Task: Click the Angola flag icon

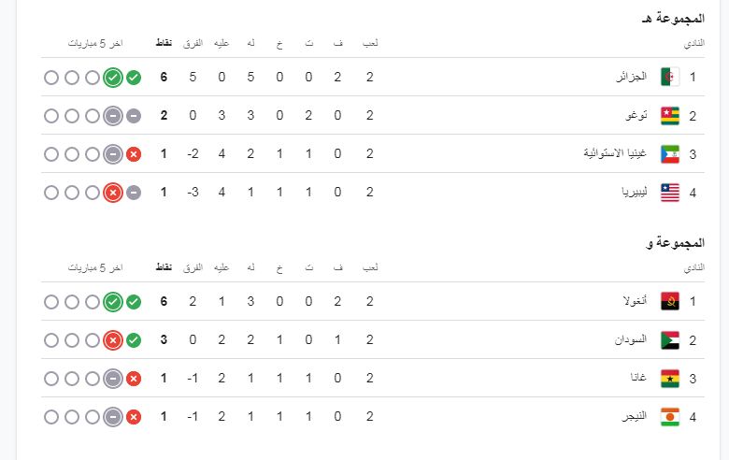Action: (670, 302)
